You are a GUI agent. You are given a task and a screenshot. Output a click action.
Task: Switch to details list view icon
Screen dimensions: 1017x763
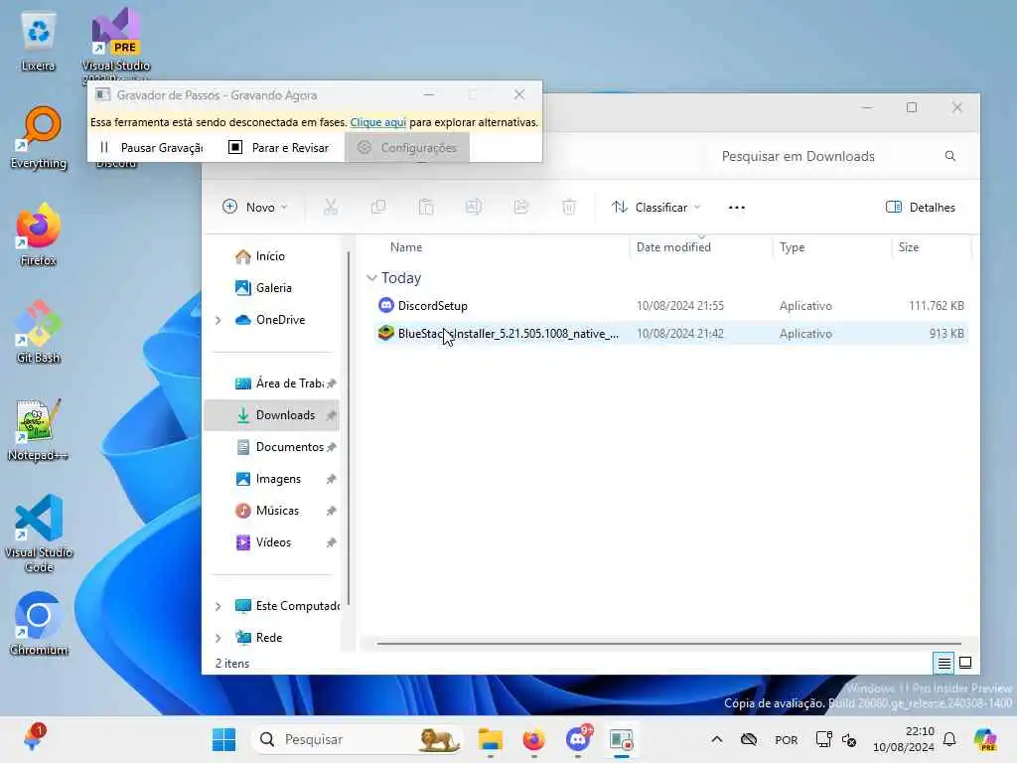tap(944, 663)
